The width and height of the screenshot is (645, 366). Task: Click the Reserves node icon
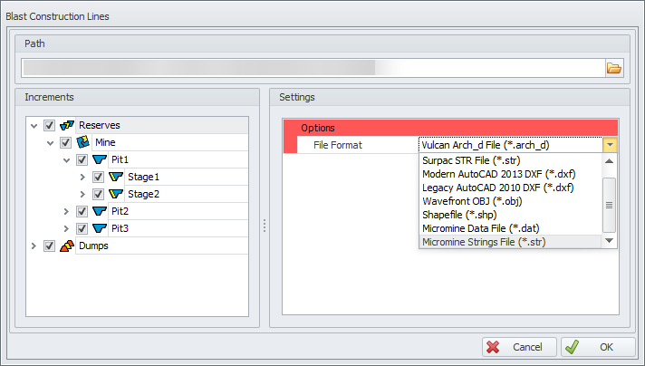67,125
